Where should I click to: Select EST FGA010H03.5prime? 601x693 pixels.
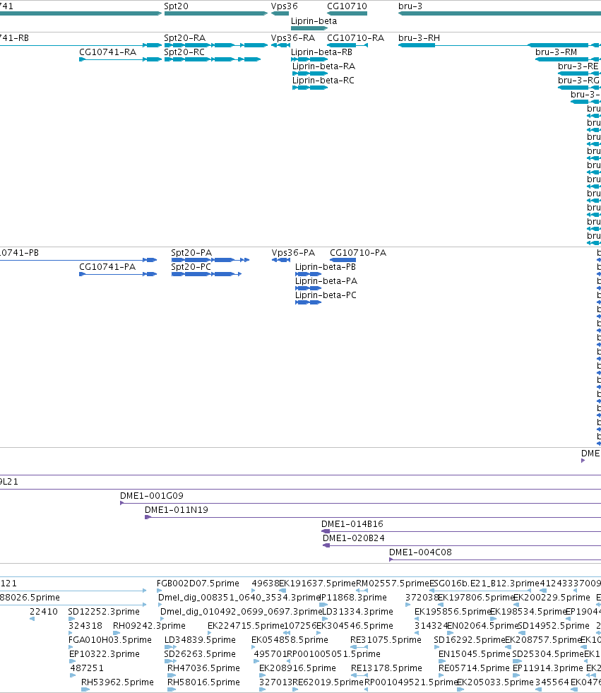(x=71, y=647)
